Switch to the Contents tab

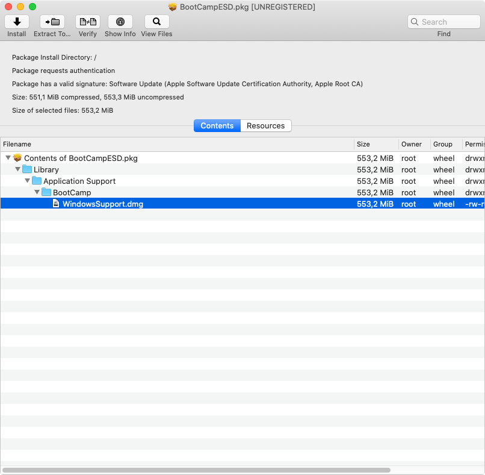217,126
